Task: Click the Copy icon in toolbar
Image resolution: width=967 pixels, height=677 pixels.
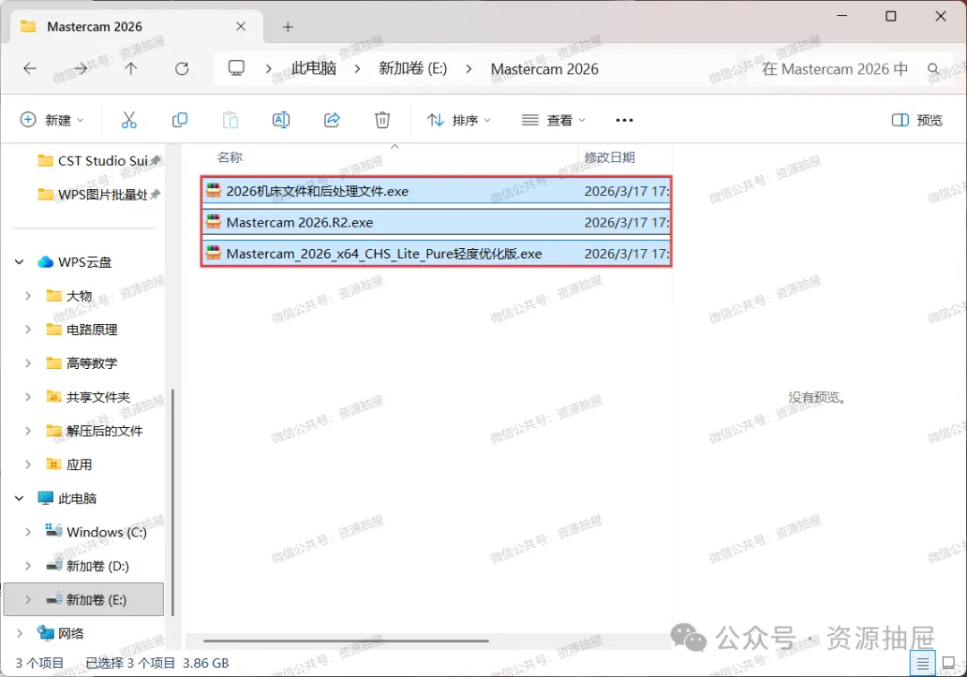Action: pos(179,120)
